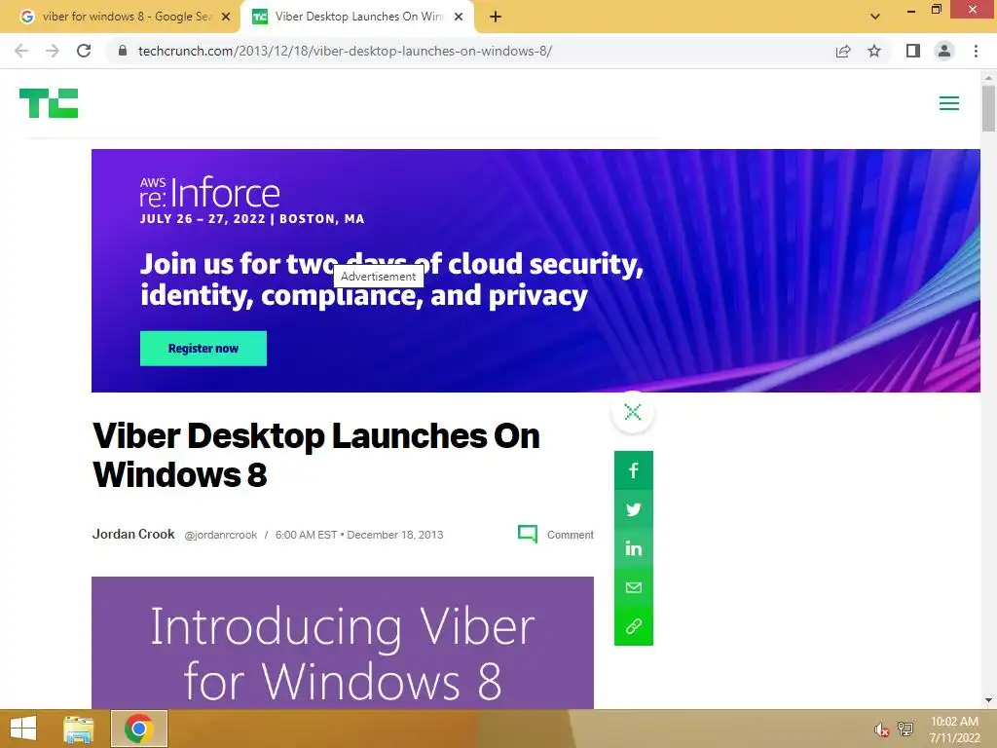
Task: Close the Viber Desktop Launches tab
Action: [459, 18]
